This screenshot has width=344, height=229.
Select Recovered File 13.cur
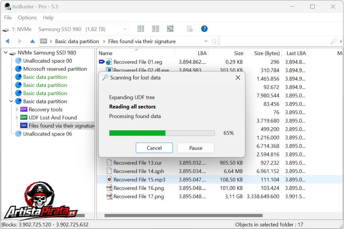point(138,163)
